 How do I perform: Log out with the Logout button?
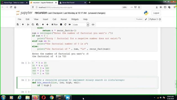pyautogui.click(x=156, y=13)
